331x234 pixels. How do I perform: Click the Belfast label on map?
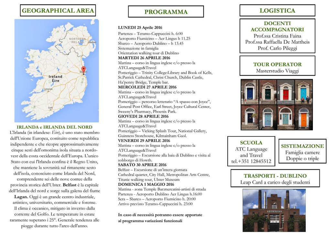click(x=92, y=42)
